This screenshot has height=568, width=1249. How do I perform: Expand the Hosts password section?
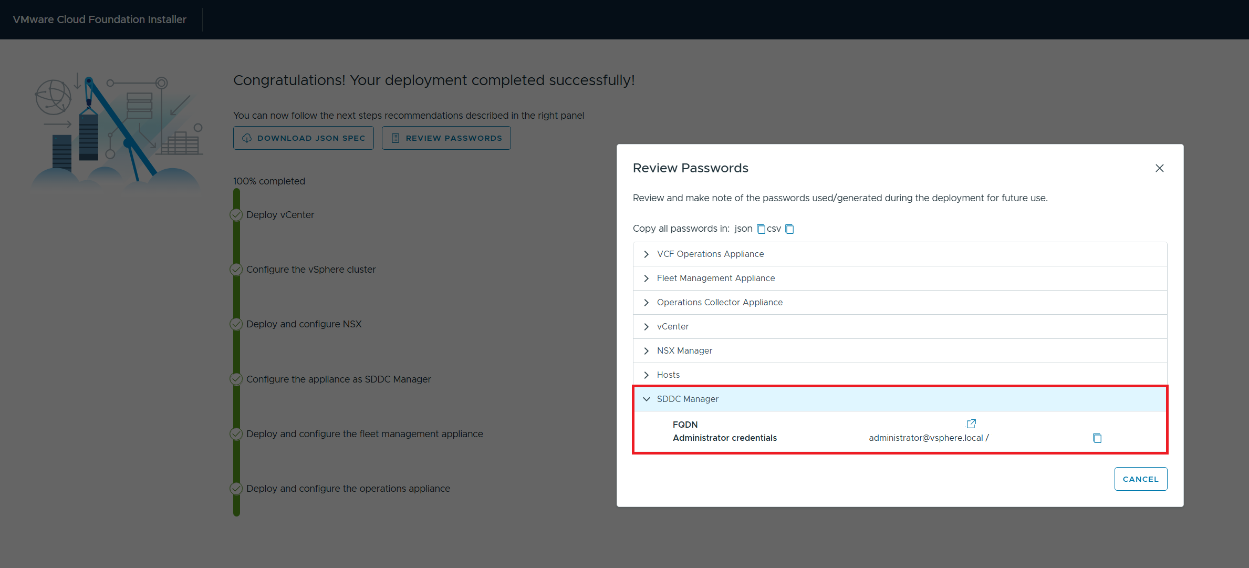[x=647, y=375]
